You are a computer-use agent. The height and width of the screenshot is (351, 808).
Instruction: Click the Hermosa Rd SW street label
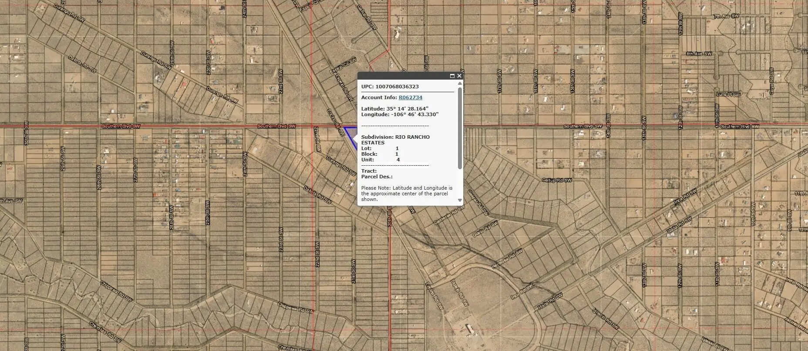[507, 259]
